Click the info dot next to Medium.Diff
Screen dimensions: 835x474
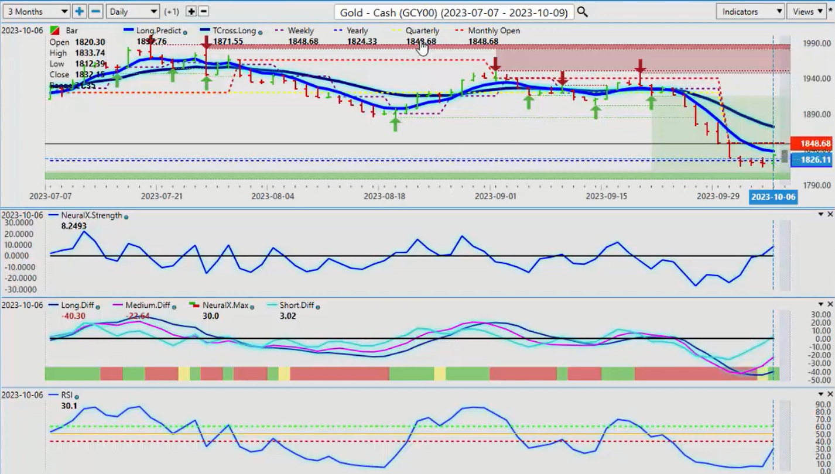point(174,307)
